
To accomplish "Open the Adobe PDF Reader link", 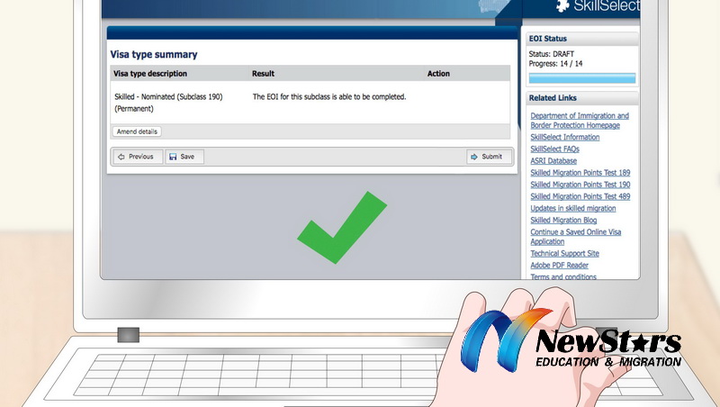I will pos(559,266).
